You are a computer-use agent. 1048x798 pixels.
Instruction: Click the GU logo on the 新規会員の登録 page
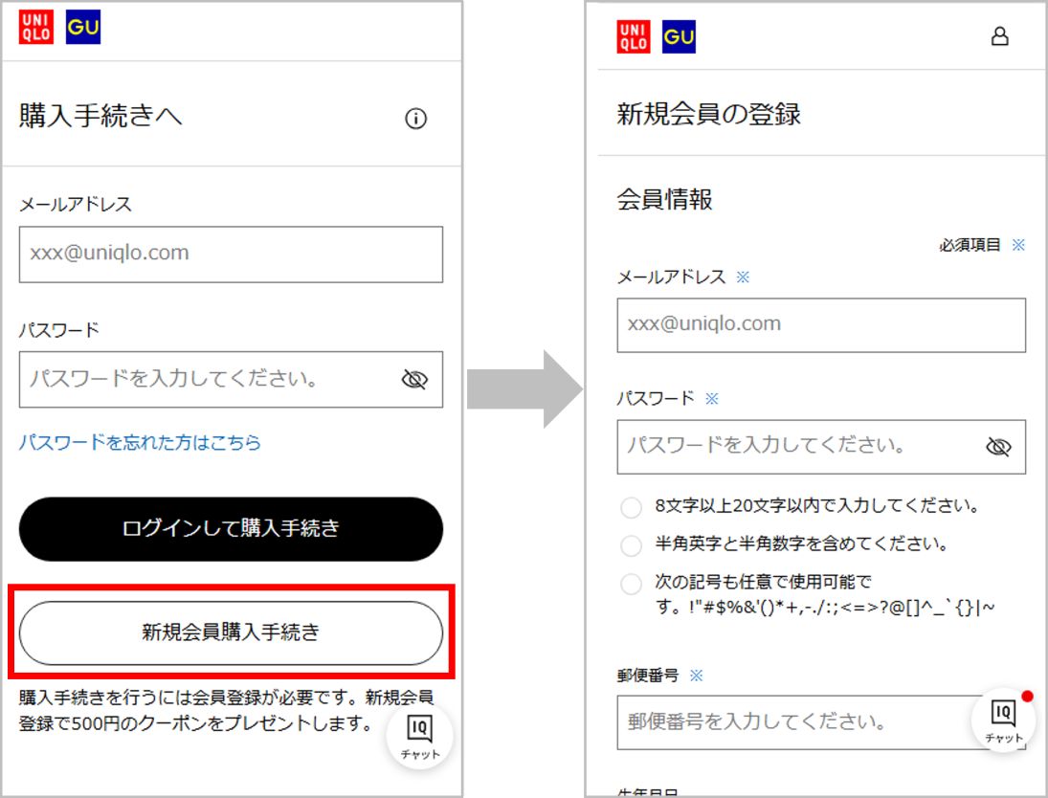tap(679, 36)
